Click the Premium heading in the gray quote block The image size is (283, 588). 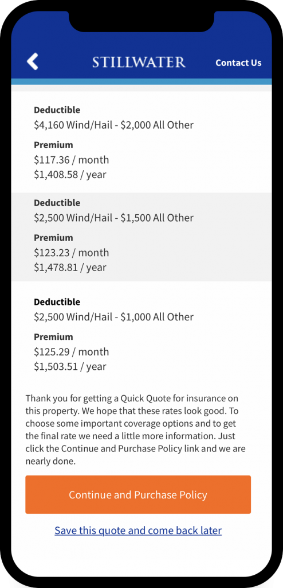[53, 238]
